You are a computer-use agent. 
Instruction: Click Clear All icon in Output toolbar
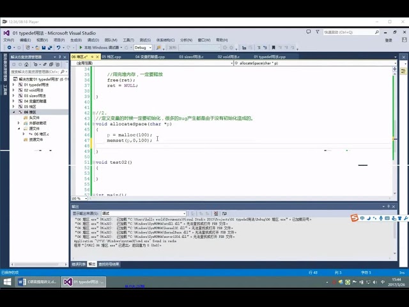216,214
